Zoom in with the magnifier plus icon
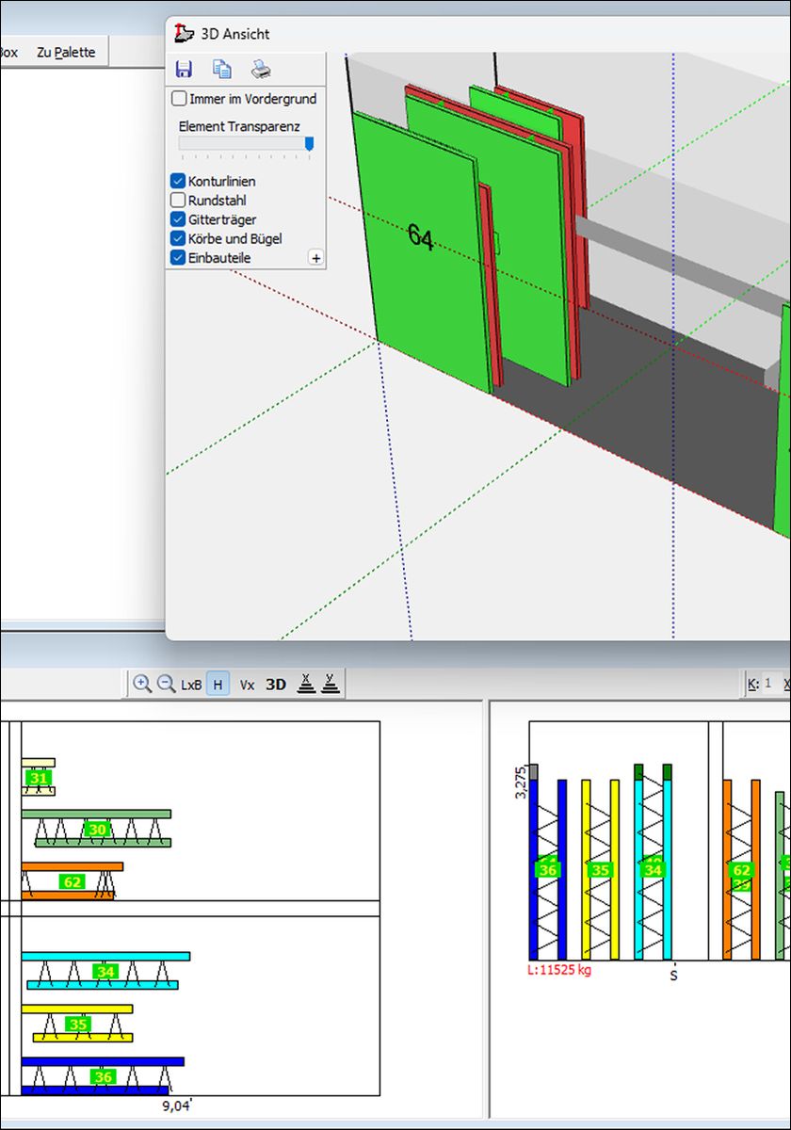Image resolution: width=791 pixels, height=1130 pixels. [x=142, y=685]
